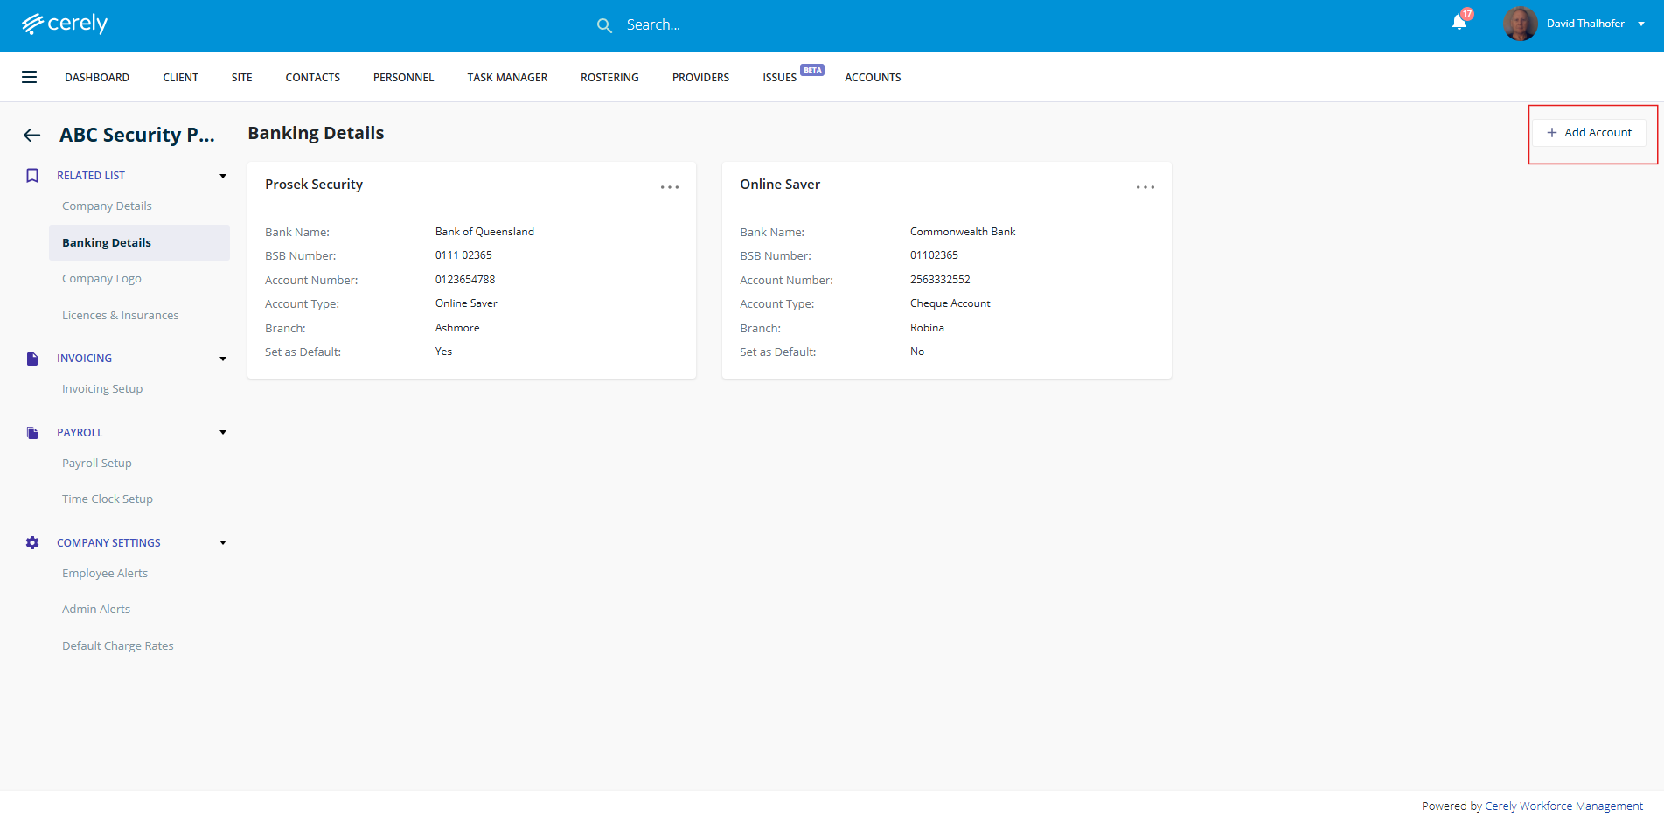Click the Cerely logo
Viewport: 1664px width, 816px height.
65,24
